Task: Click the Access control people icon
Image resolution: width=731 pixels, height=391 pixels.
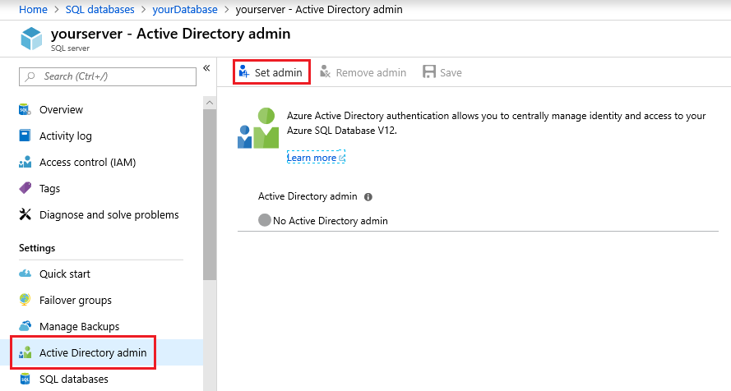Action: pos(25,162)
